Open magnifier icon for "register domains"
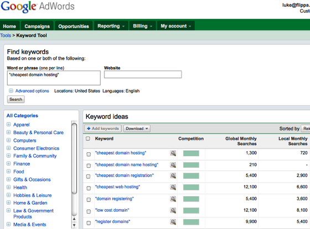Screen dimensions: 310x229 coord(173,222)
